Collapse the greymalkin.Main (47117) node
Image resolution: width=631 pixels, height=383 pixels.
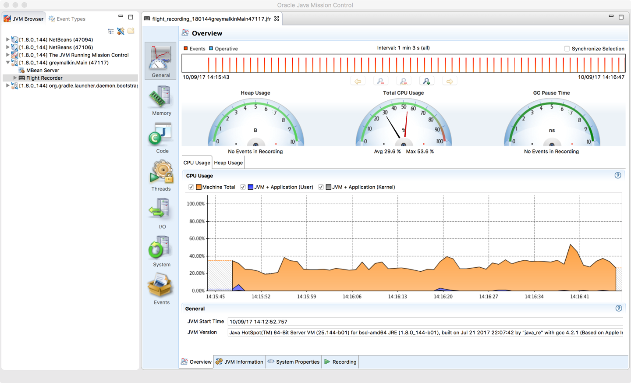7,63
